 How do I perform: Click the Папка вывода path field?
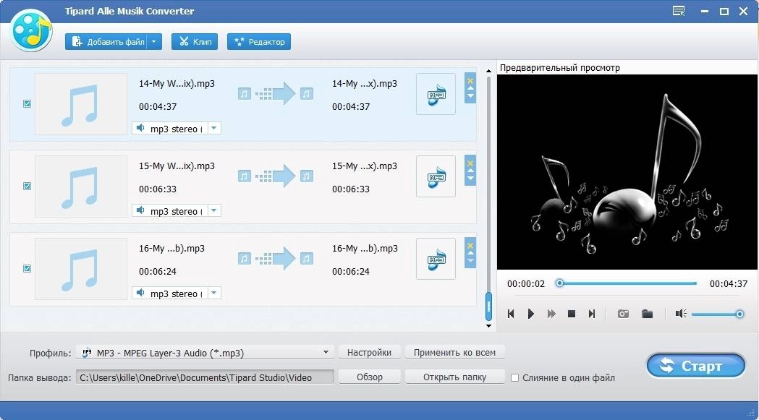coord(205,377)
